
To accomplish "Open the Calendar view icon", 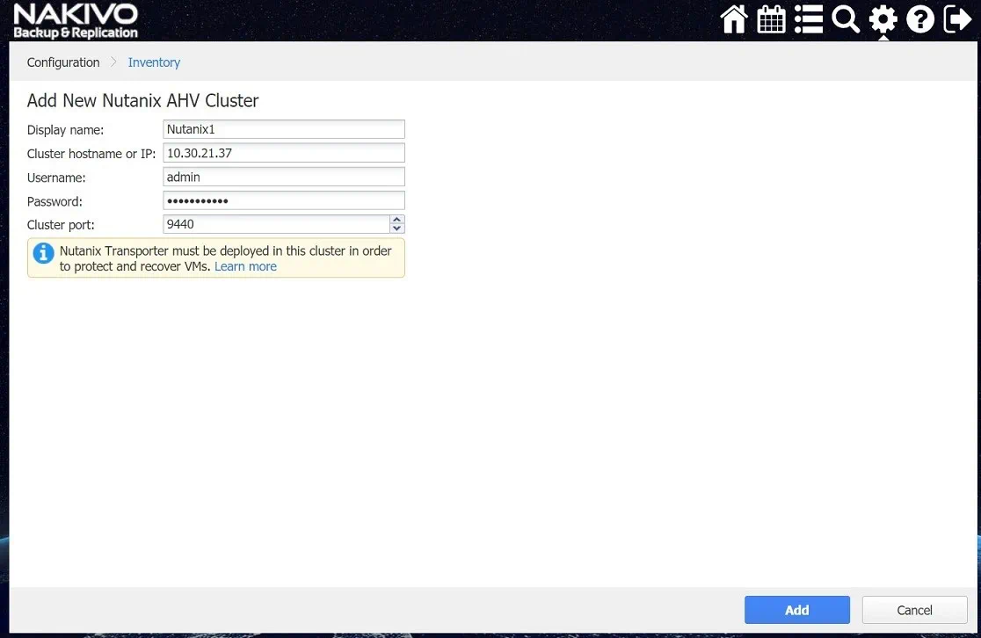I will [x=771, y=19].
